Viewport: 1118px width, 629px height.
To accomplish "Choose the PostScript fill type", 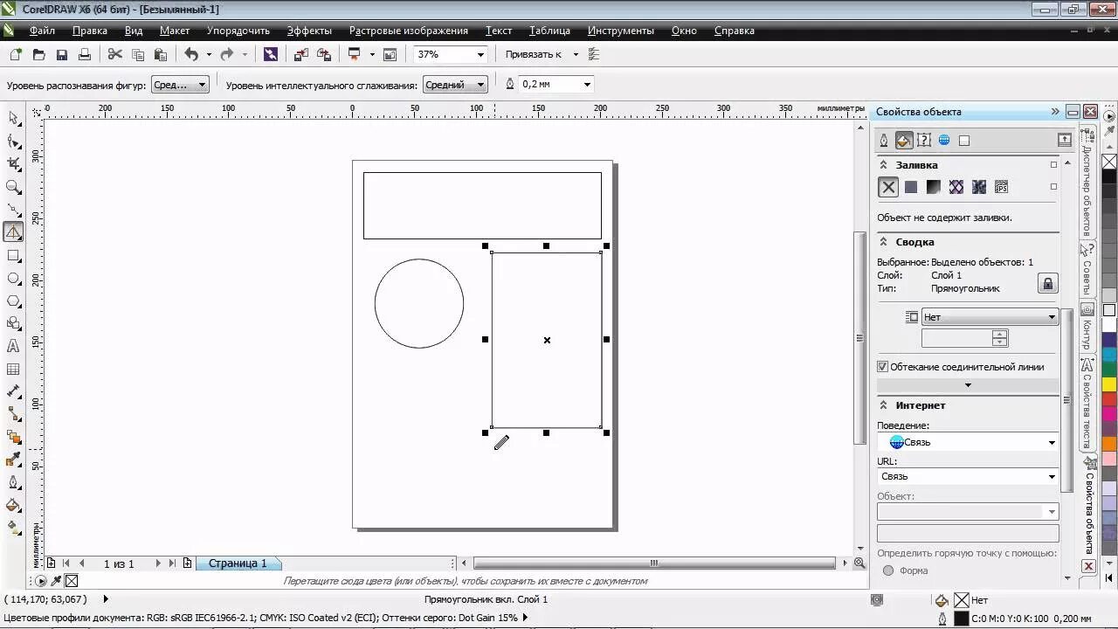I will 1002,187.
